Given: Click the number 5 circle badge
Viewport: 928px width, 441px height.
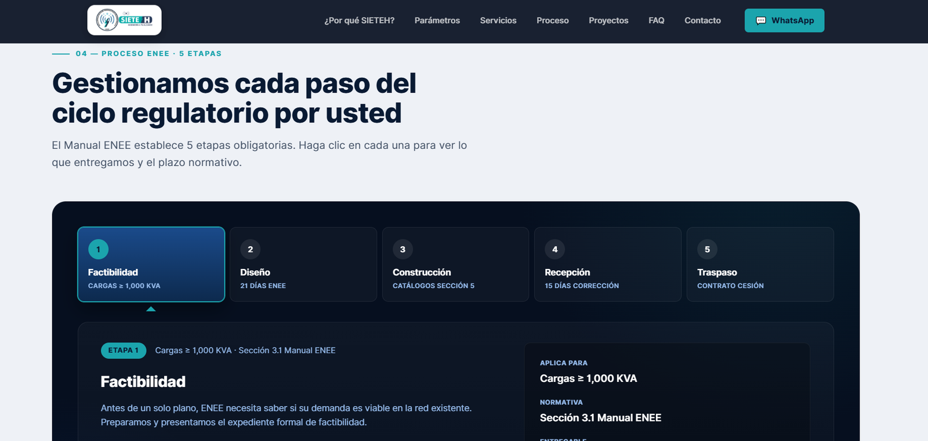Looking at the screenshot, I should click(x=707, y=249).
